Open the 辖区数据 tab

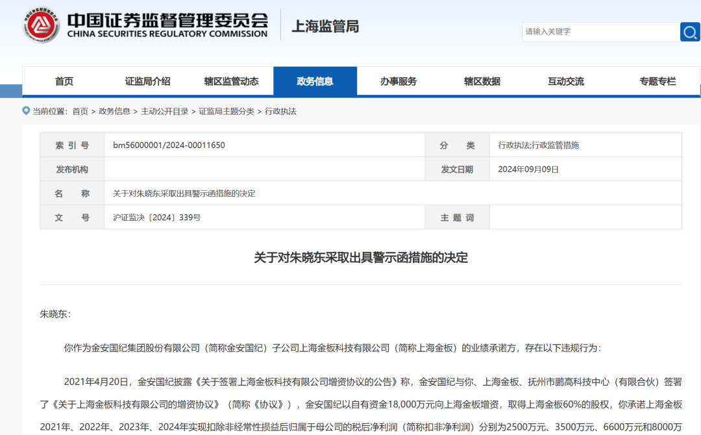[x=482, y=81]
